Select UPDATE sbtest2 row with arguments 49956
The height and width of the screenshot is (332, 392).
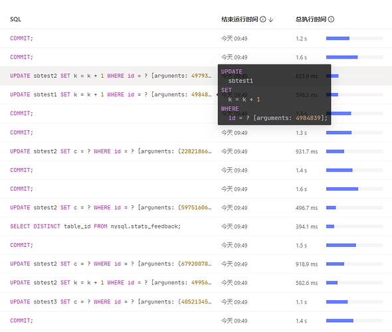(x=196, y=283)
